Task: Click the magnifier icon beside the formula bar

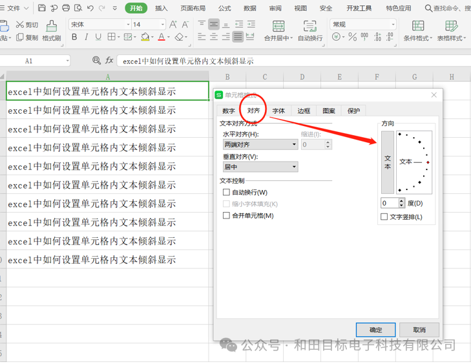Action: point(96,60)
